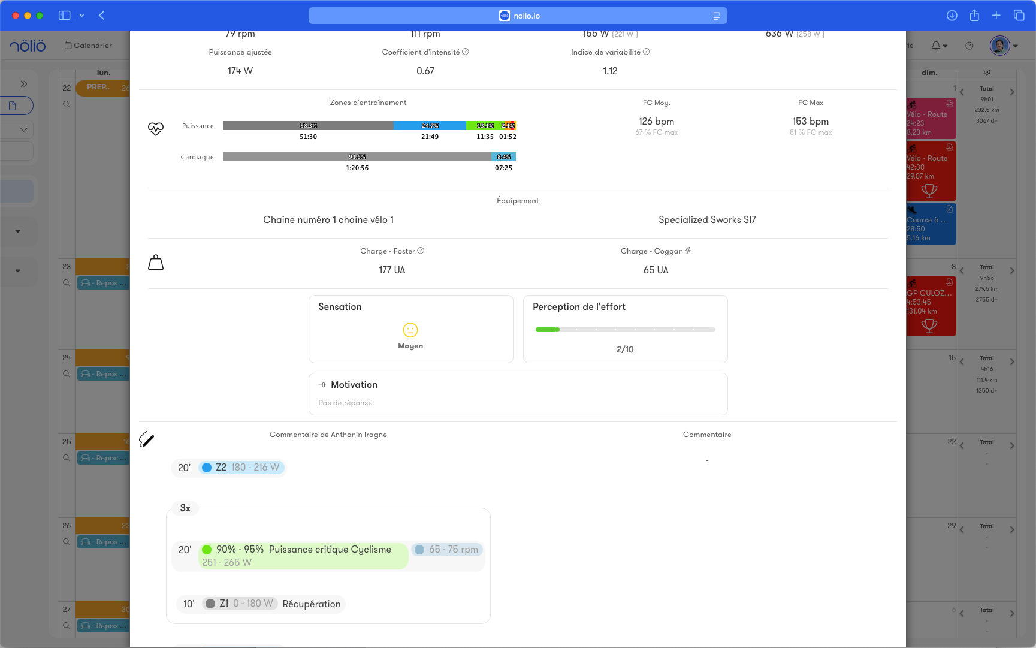This screenshot has height=648, width=1036.
Task: Go back with the browser back arrow
Action: [102, 16]
